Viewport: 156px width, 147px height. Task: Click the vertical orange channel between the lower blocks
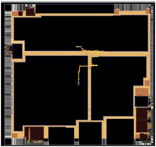pos(89,88)
